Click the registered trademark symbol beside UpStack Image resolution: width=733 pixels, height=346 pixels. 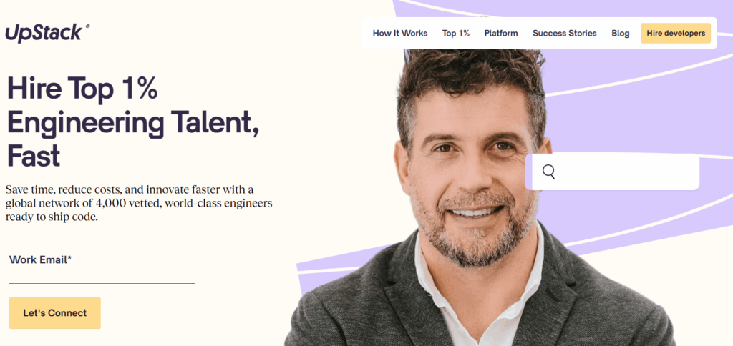tap(87, 27)
